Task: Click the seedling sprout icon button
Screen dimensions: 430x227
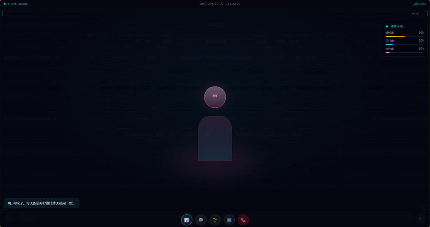Action: click(215, 220)
